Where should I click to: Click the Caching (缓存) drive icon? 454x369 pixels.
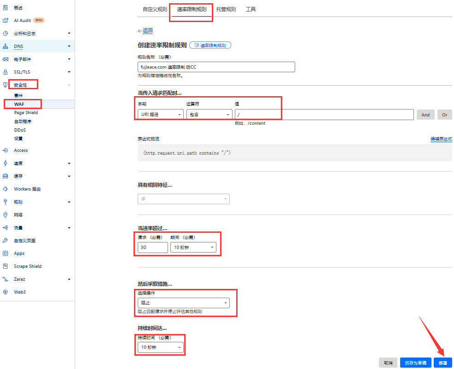5,176
